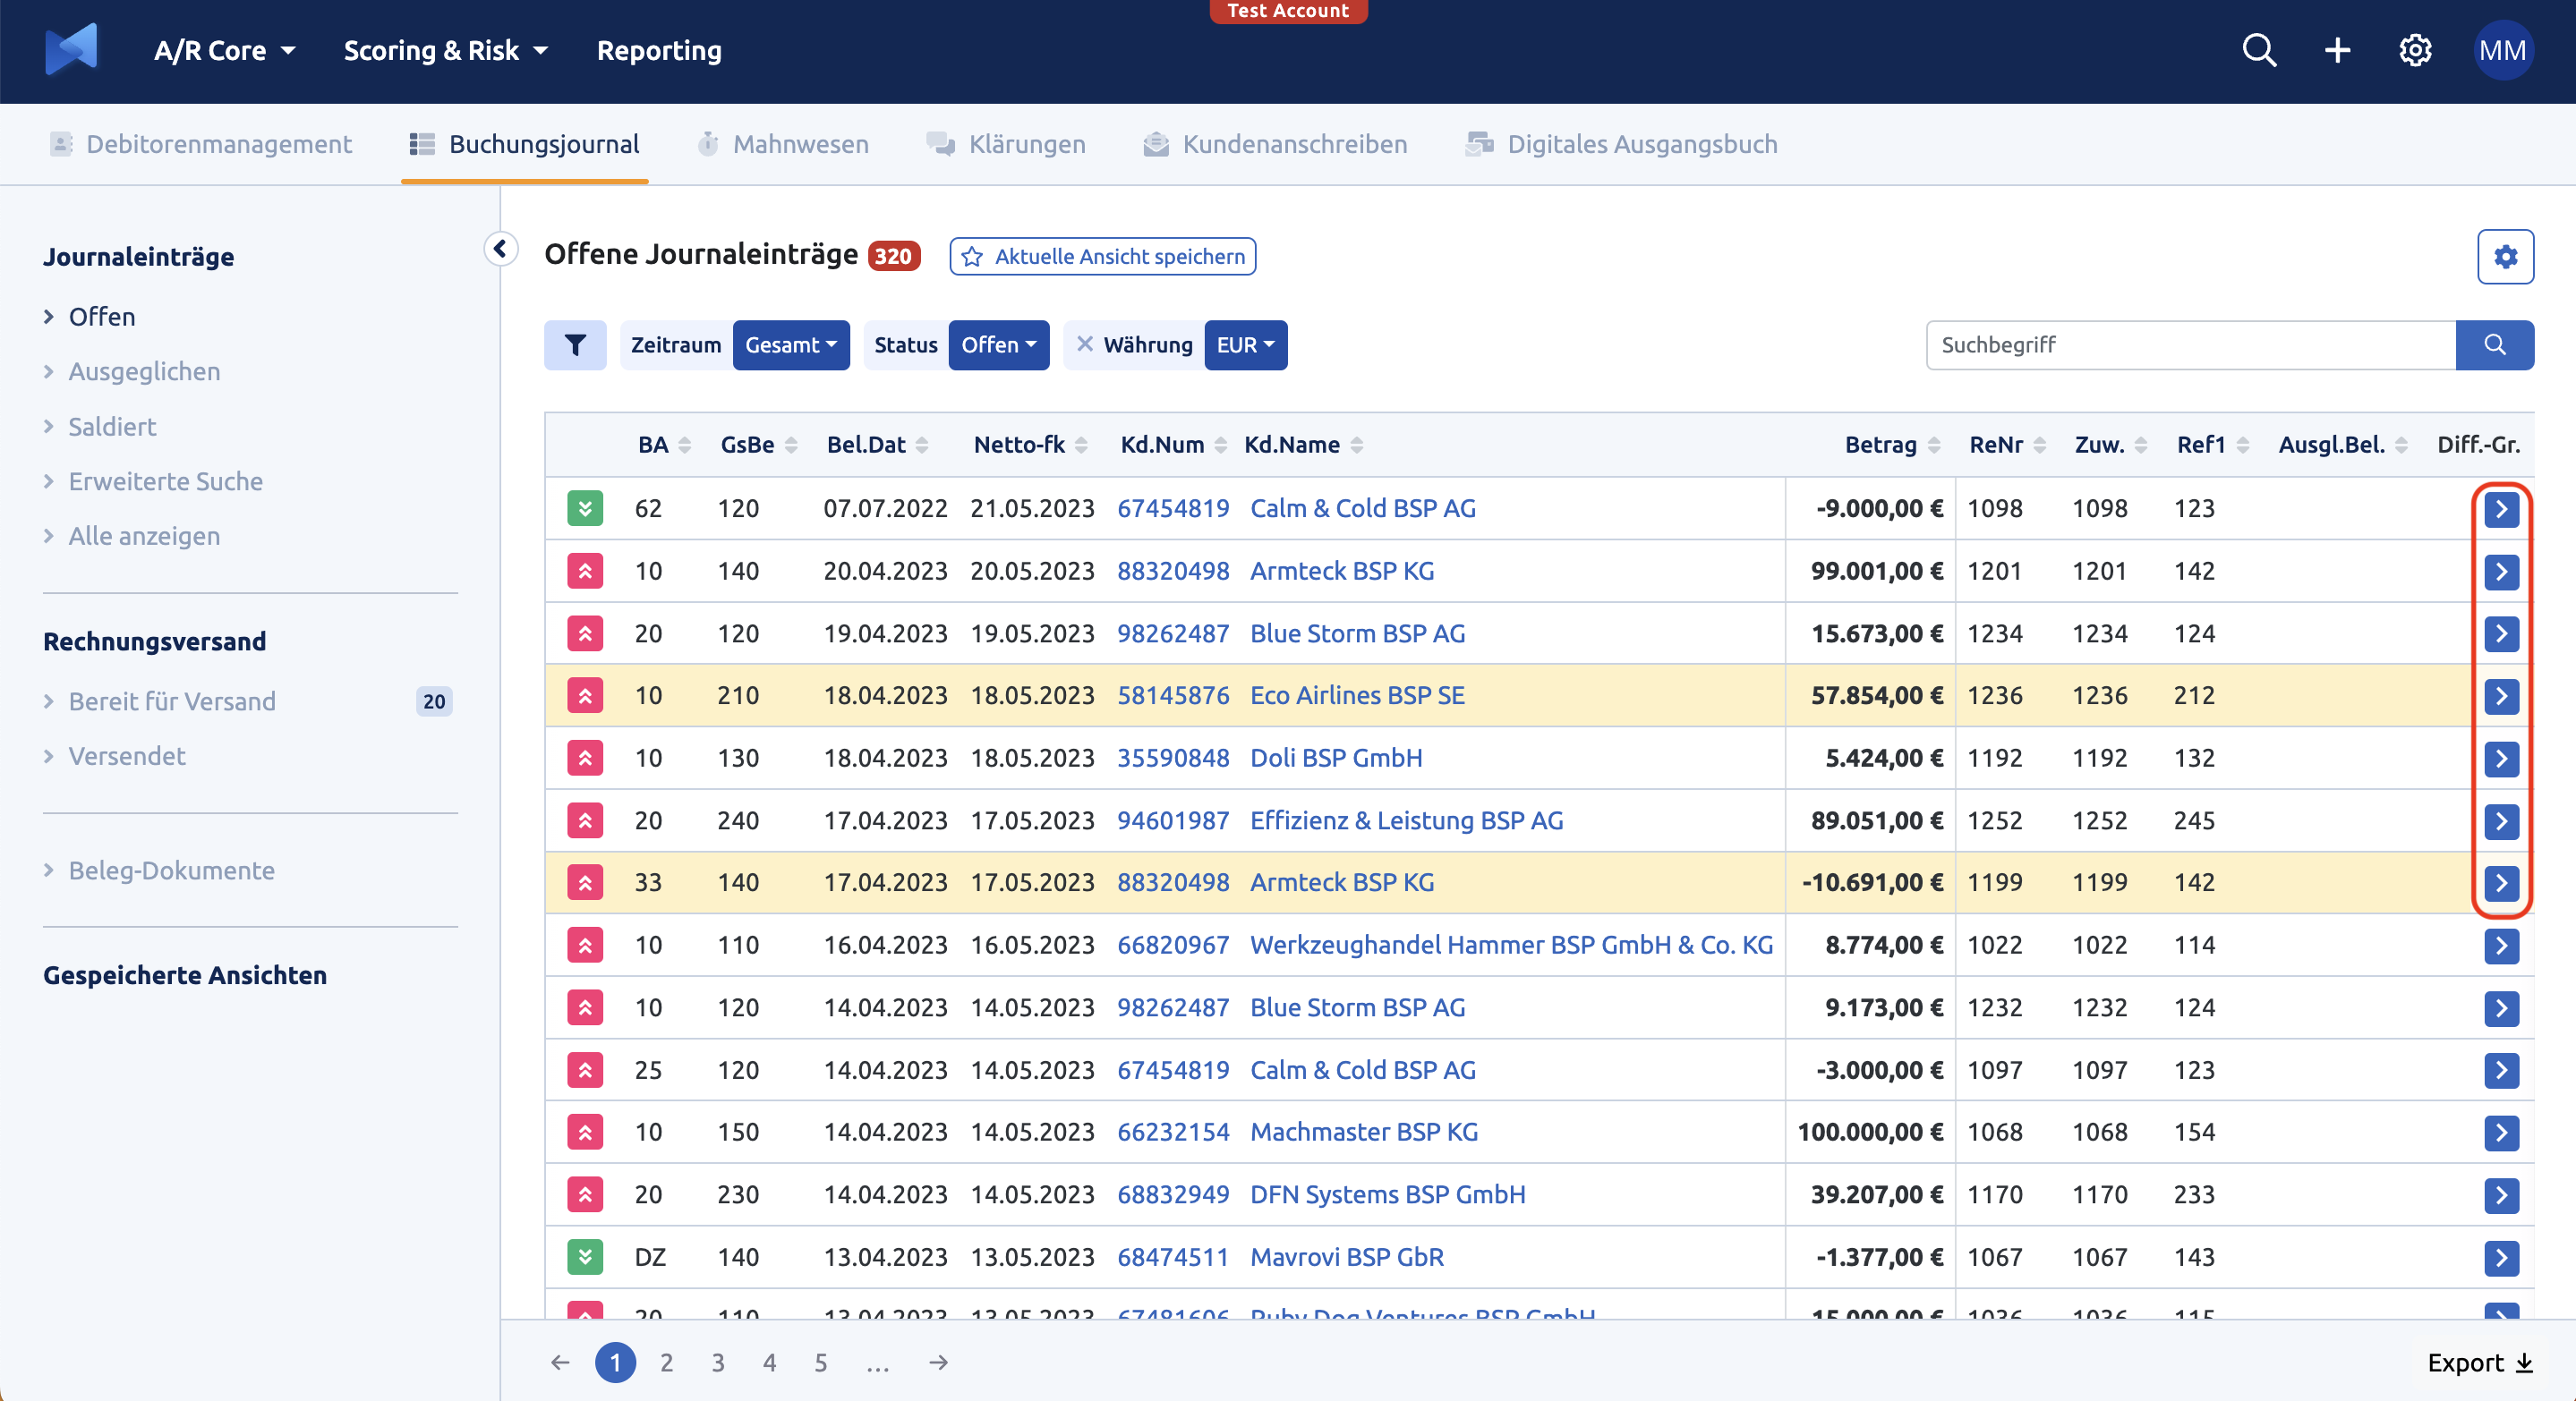Open the DFN Systems BSP GmbH customer link
The image size is (2576, 1401).
[1387, 1195]
